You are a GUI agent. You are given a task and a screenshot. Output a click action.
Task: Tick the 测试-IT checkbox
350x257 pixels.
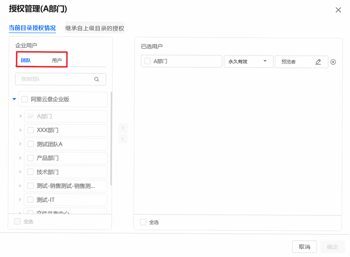(30, 199)
